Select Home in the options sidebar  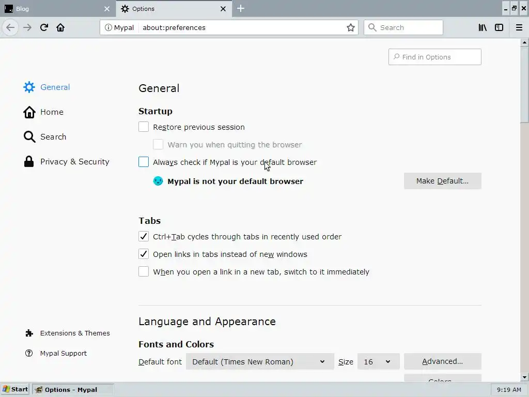(52, 112)
